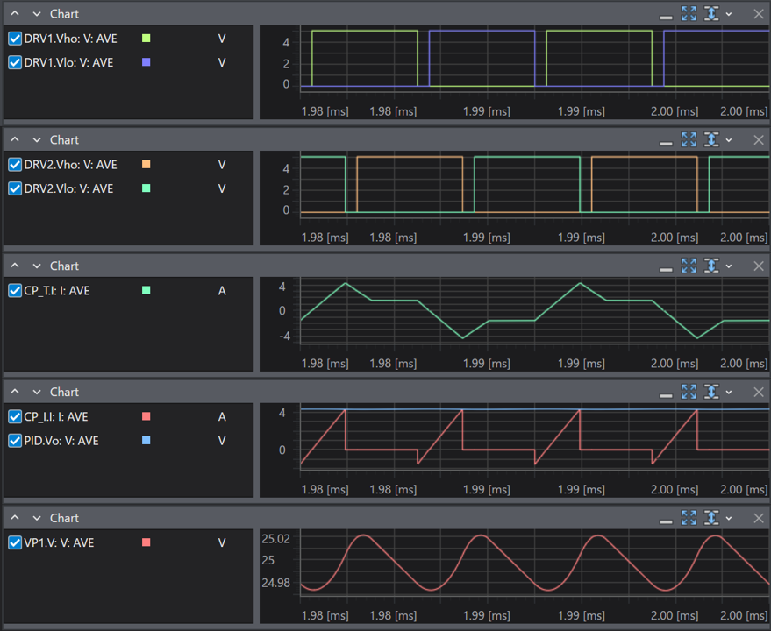Hide the DRV2.Vlo trace via its checkbox
The width and height of the screenshot is (771, 631).
(x=15, y=188)
